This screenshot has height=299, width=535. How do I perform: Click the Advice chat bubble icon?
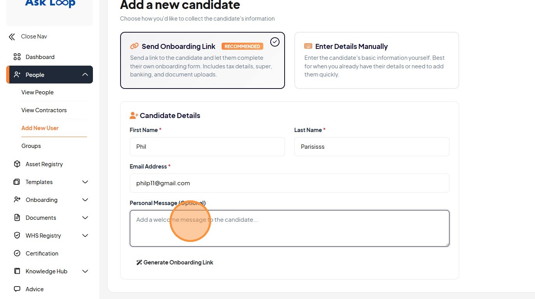17,289
